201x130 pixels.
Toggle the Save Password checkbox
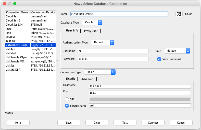pos(159,59)
